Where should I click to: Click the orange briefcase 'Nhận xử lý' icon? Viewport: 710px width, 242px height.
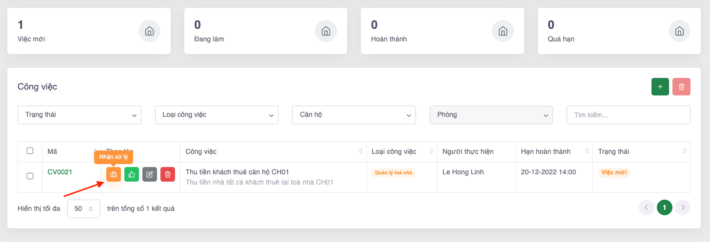pyautogui.click(x=114, y=174)
